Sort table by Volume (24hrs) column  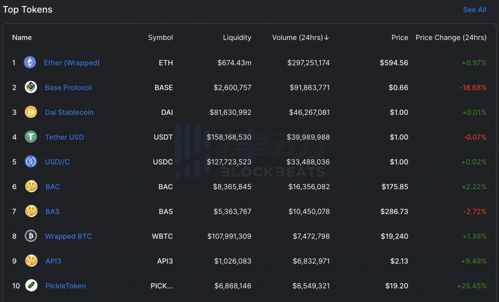click(300, 37)
